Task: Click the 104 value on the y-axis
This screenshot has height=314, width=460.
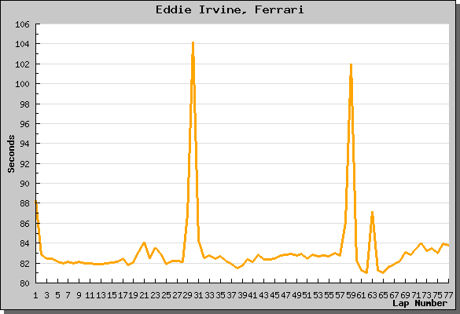Action: click(x=23, y=44)
